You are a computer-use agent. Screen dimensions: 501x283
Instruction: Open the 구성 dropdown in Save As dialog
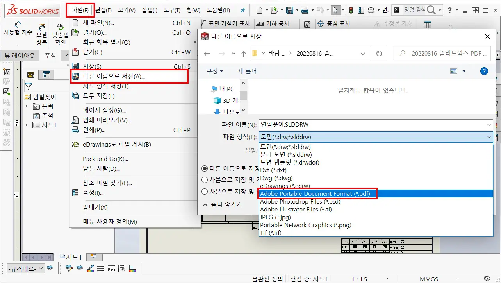point(215,71)
